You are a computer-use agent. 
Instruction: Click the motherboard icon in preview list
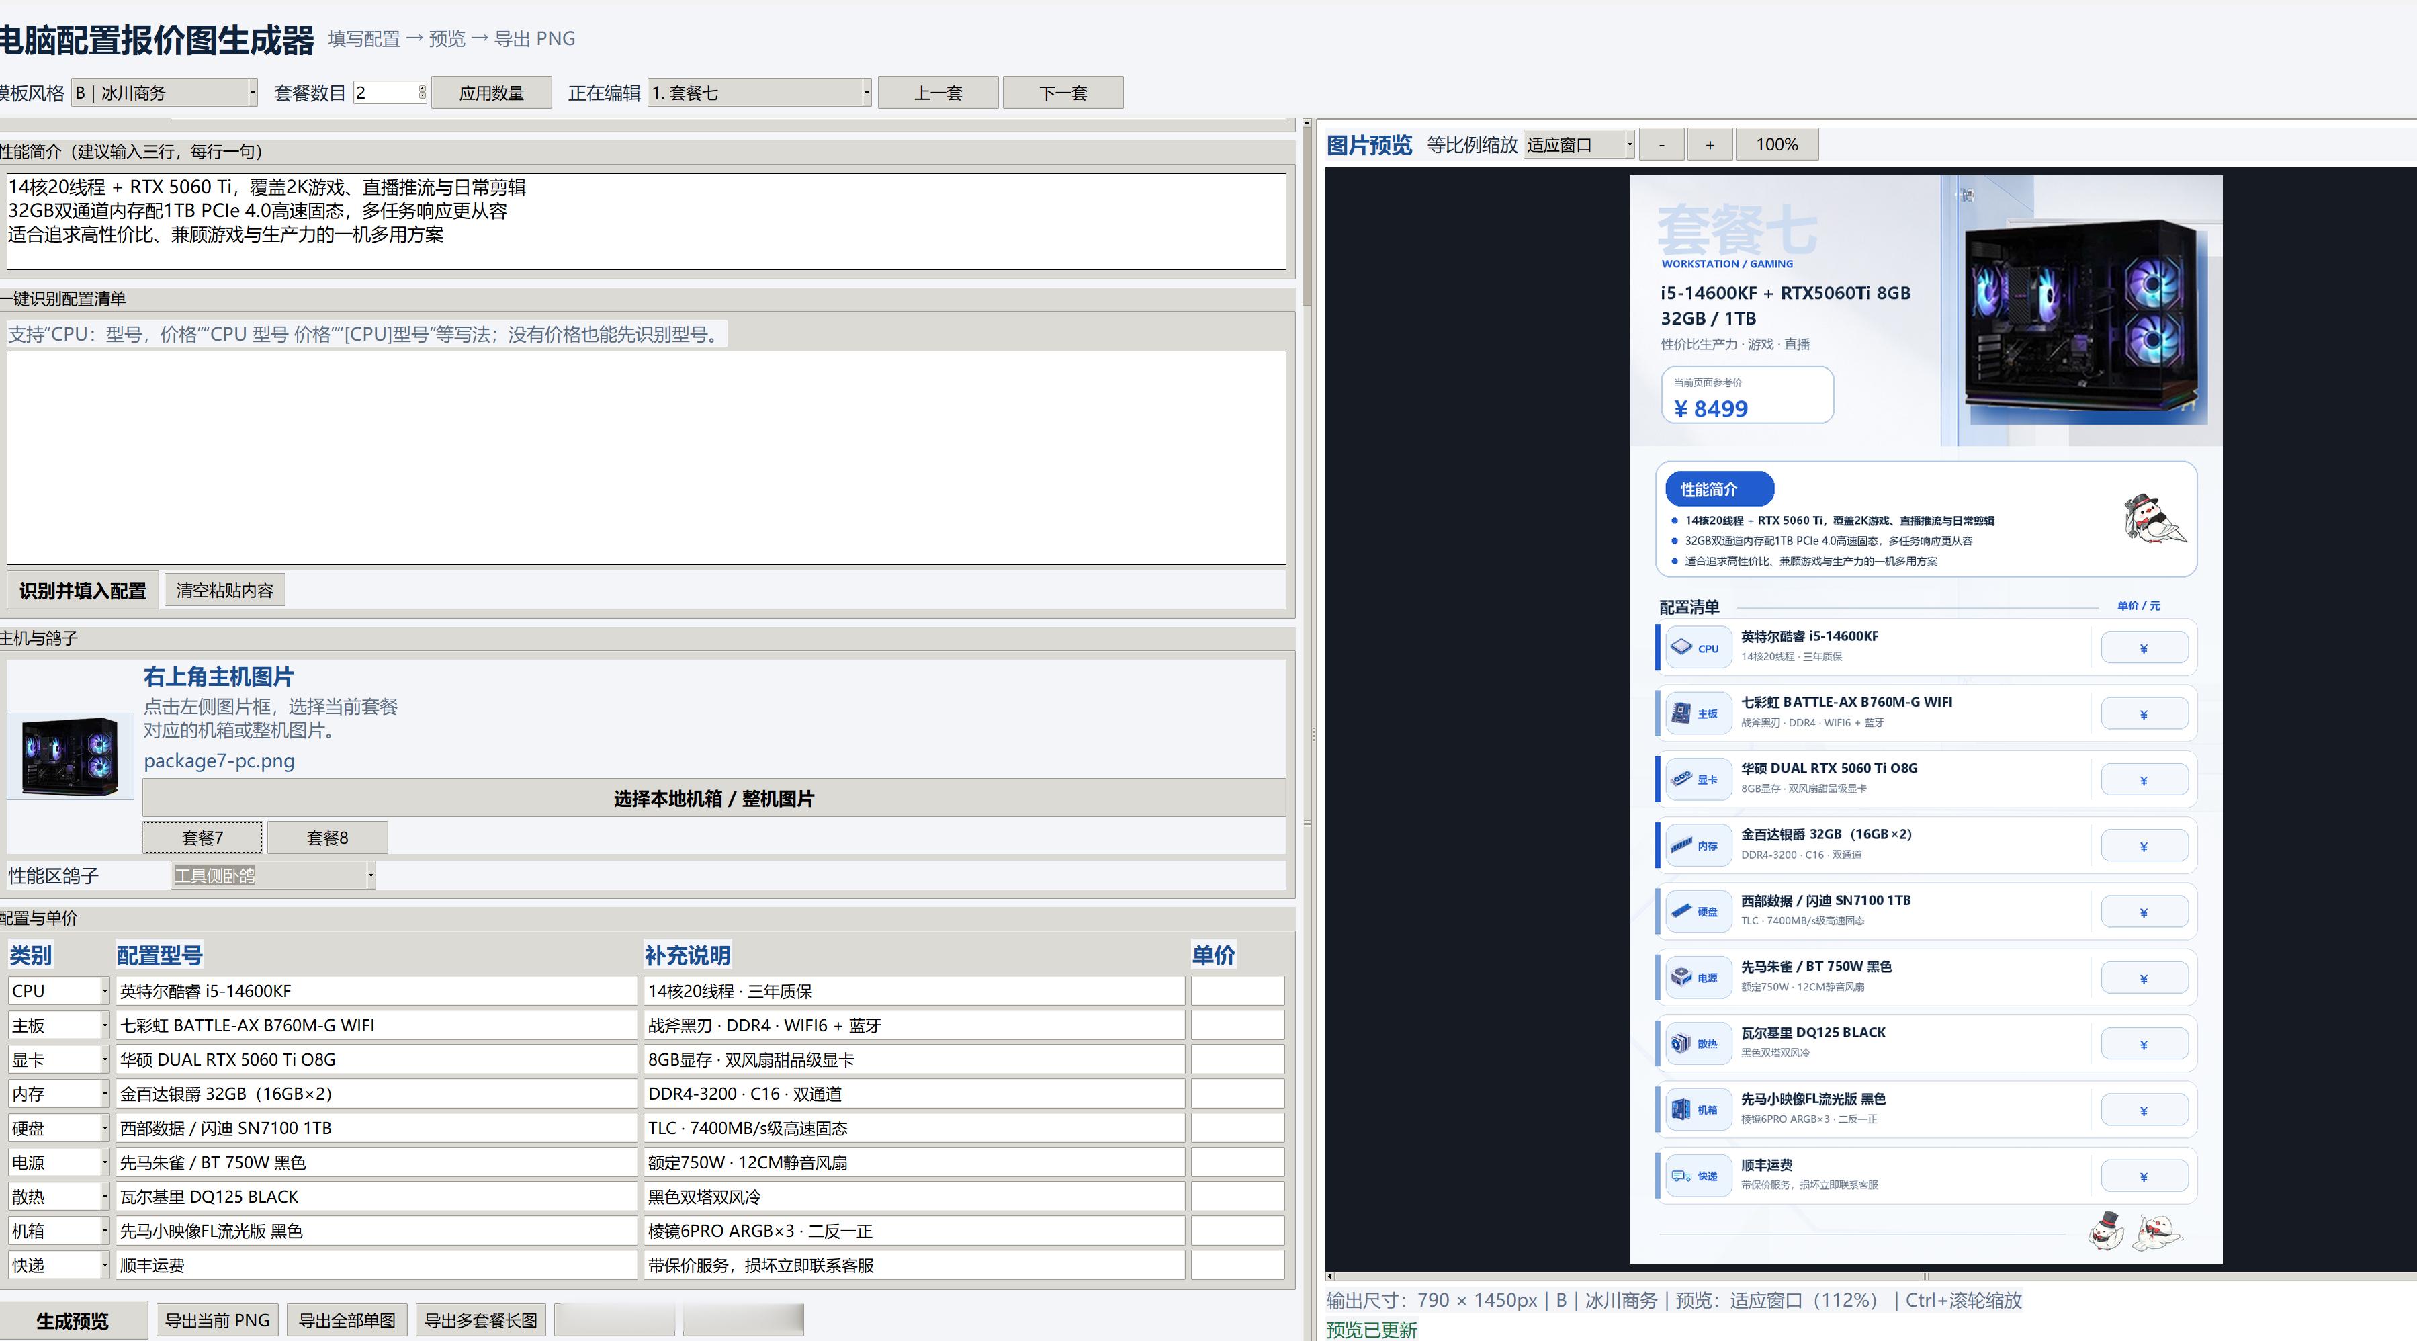tap(1681, 713)
